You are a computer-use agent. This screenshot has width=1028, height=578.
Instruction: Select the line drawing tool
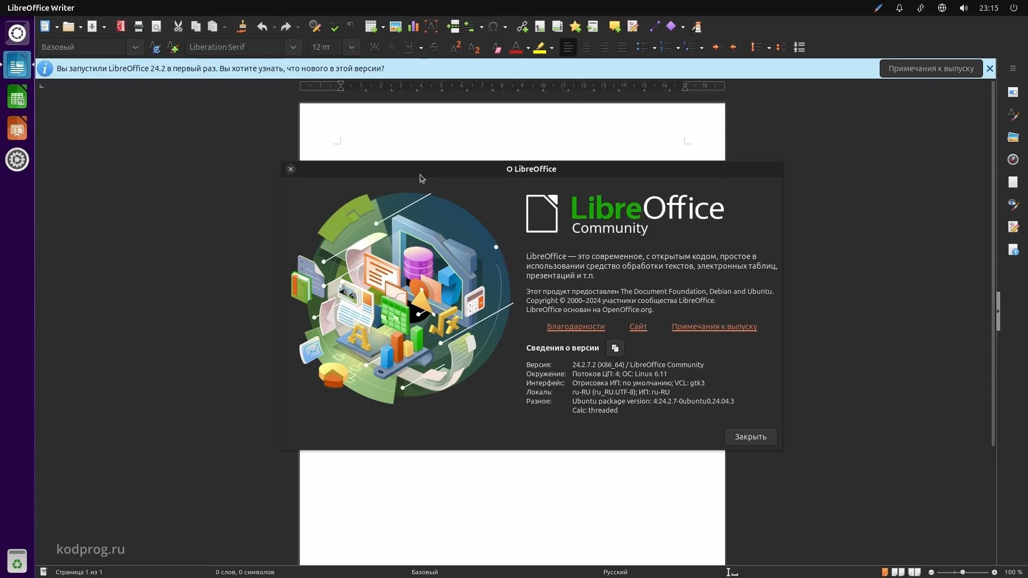click(654, 26)
